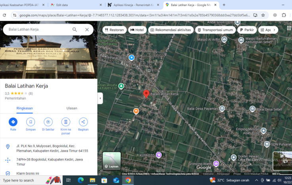Click the Street View thumbnail
The height and width of the screenshot is (185, 292).
click(282, 161)
